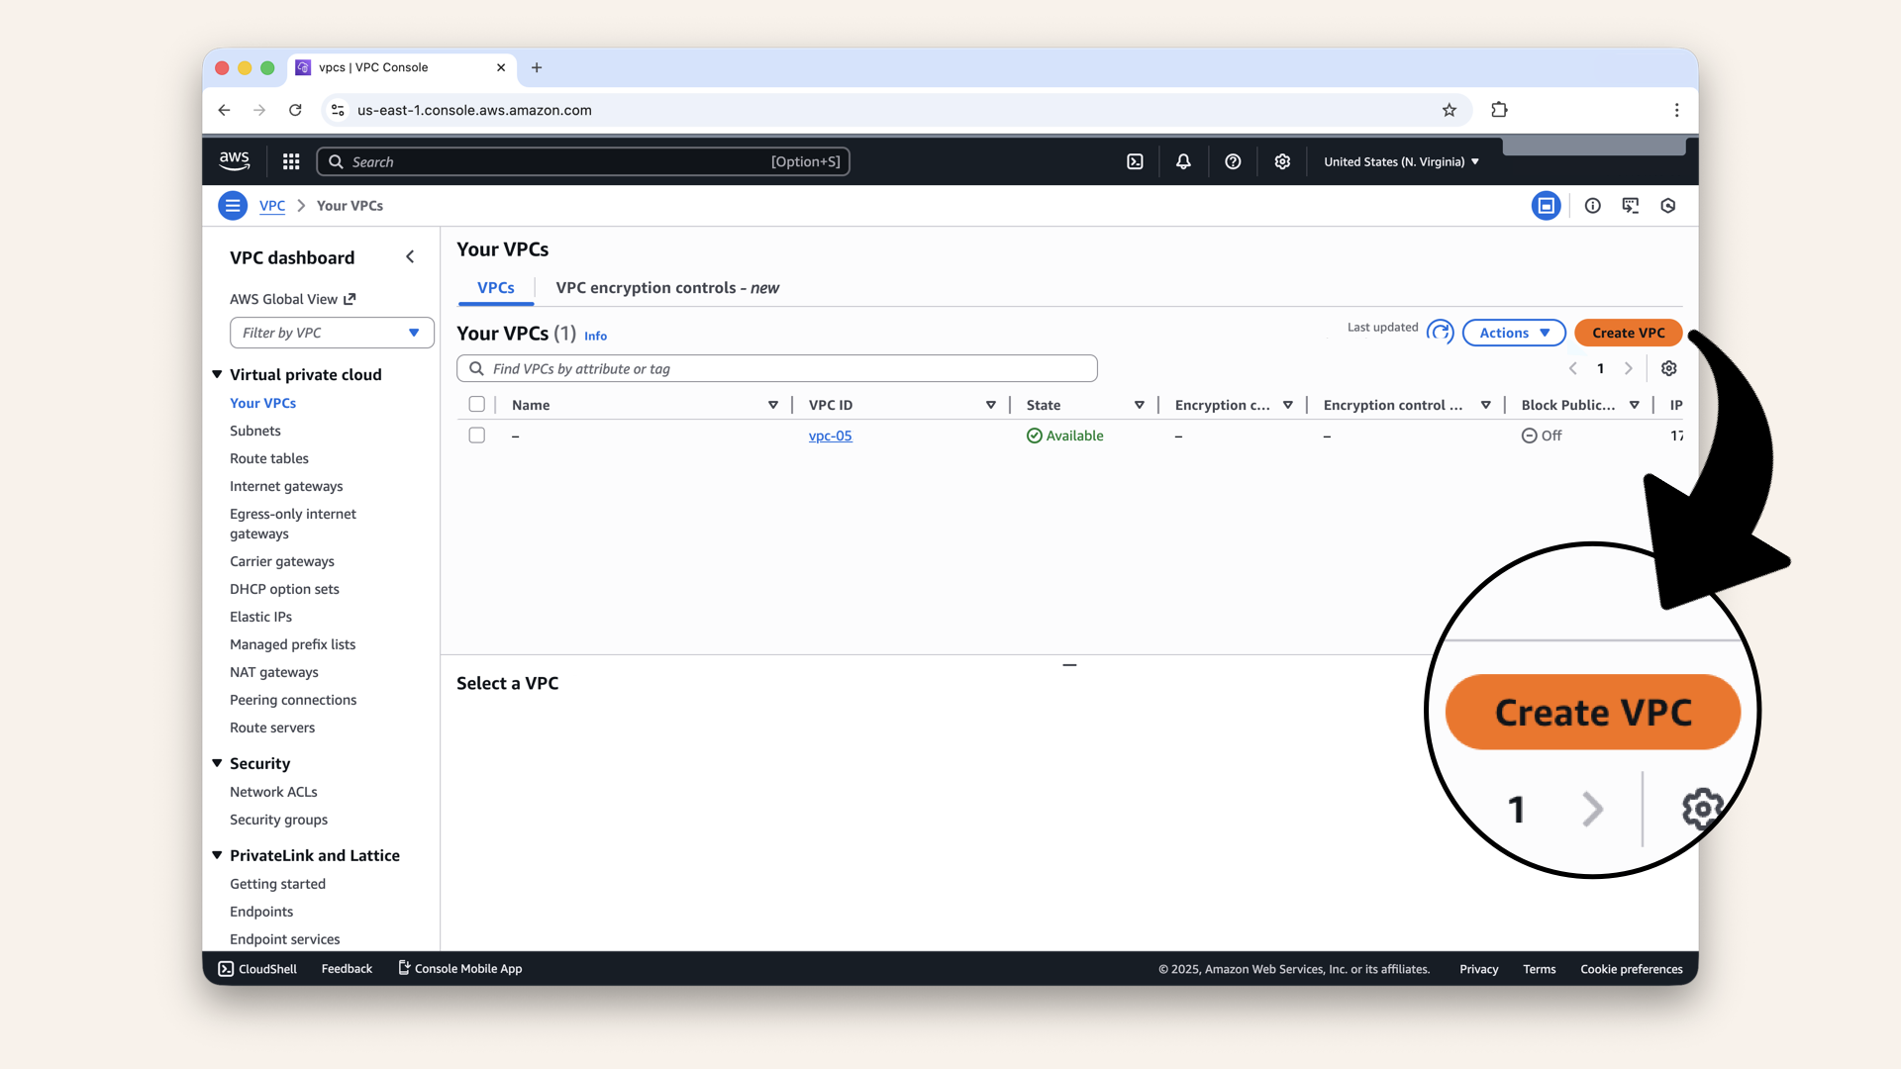The width and height of the screenshot is (1901, 1069).
Task: Check the select-all checkbox in the table header
Action: [477, 404]
